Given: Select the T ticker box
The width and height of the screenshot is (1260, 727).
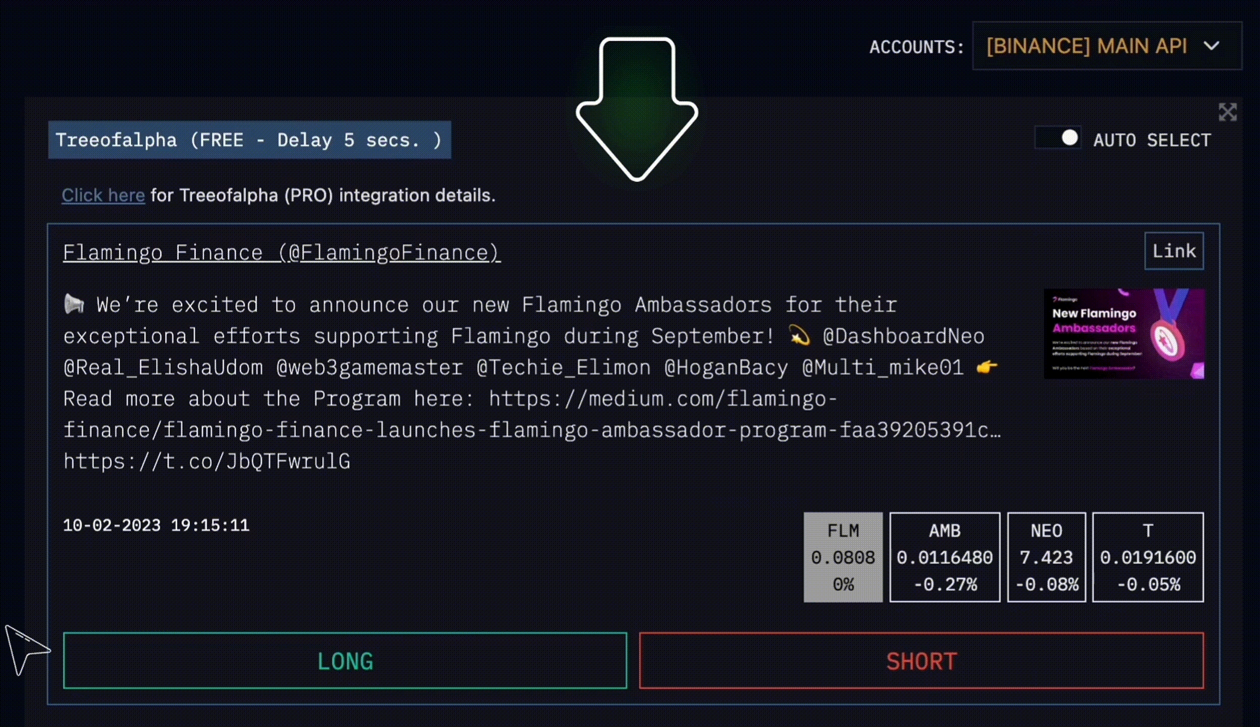Looking at the screenshot, I should coord(1147,557).
